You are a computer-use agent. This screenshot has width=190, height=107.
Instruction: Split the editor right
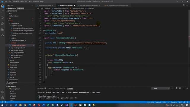point(183,5)
